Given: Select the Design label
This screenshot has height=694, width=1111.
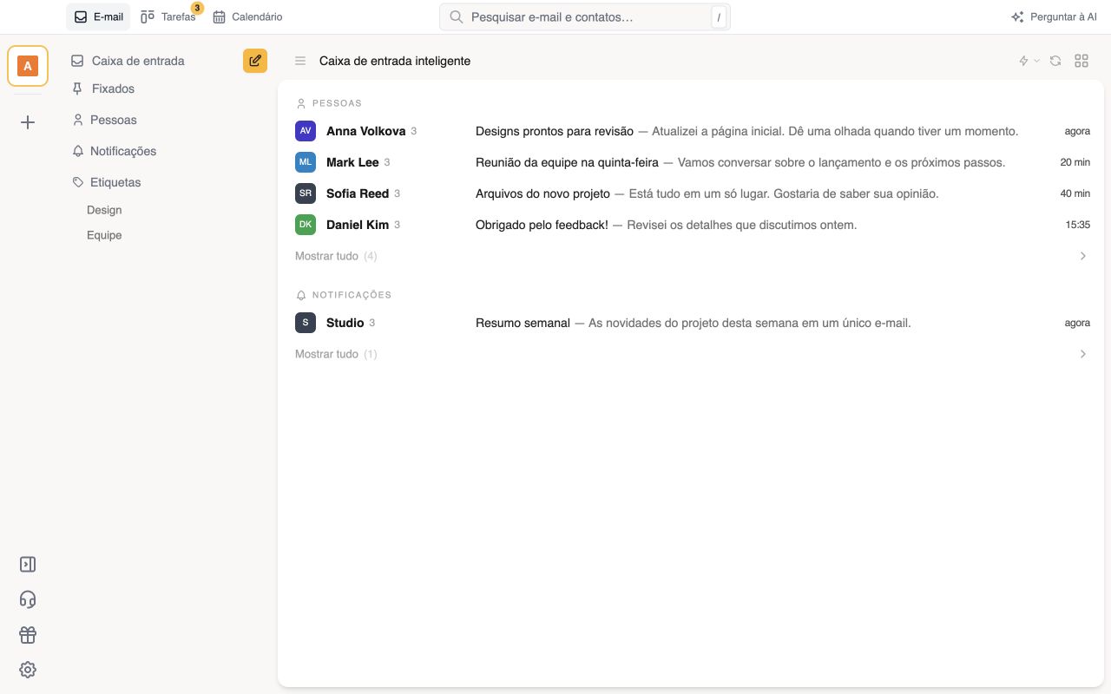Looking at the screenshot, I should [x=104, y=210].
